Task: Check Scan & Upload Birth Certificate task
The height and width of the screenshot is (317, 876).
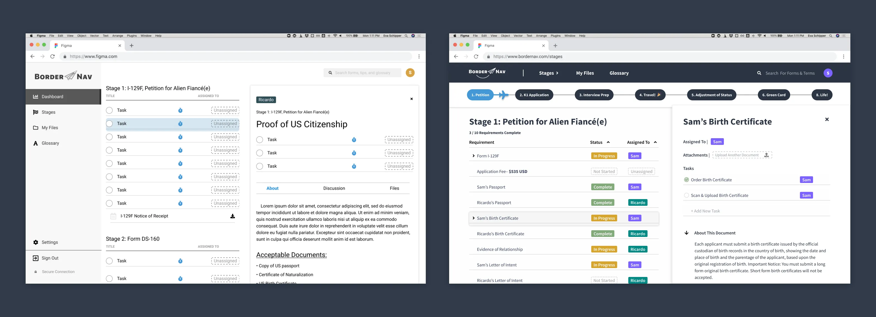Action: click(x=687, y=195)
